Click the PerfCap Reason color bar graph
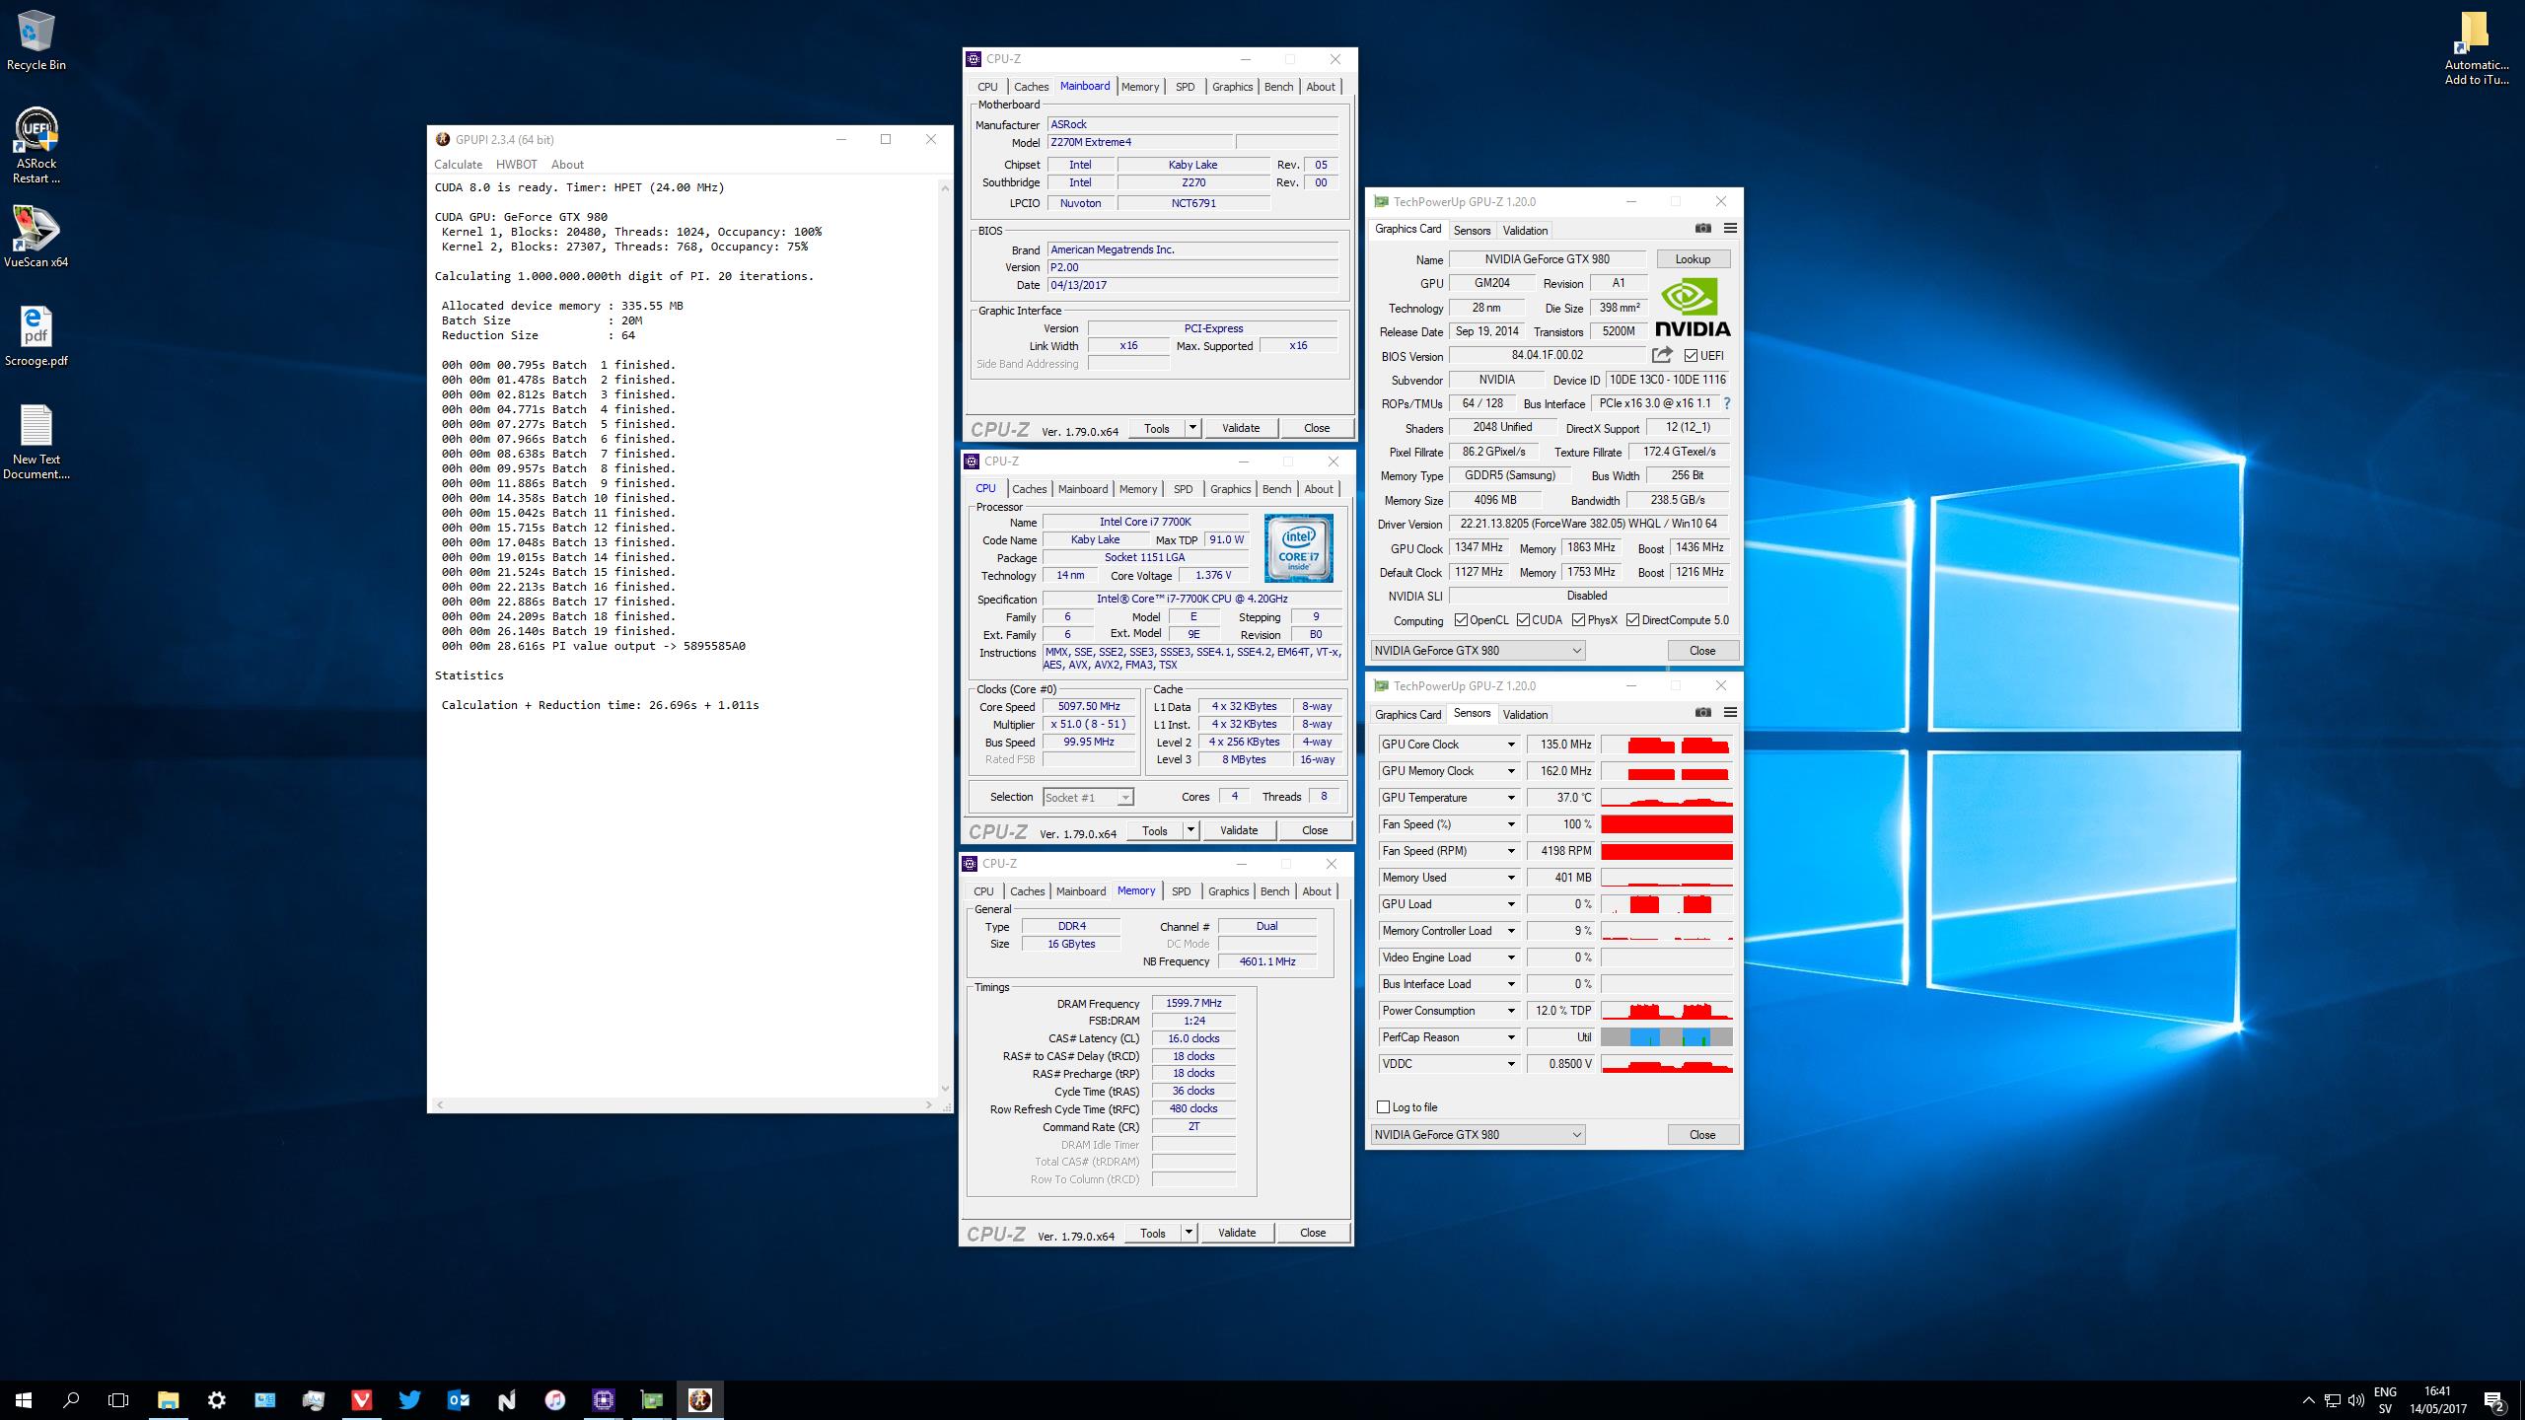This screenshot has height=1420, width=2525. coord(1667,1037)
